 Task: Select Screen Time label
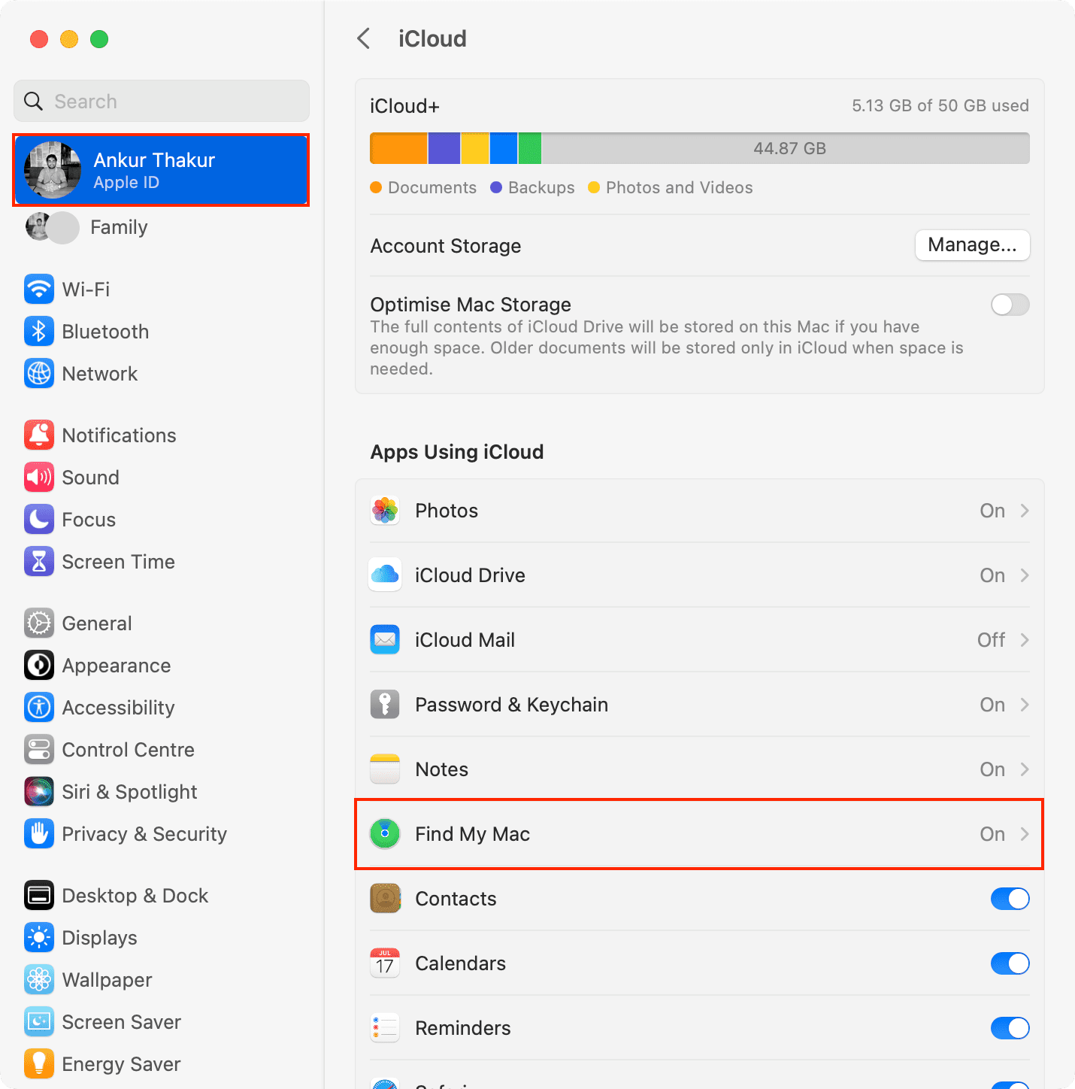click(x=119, y=562)
